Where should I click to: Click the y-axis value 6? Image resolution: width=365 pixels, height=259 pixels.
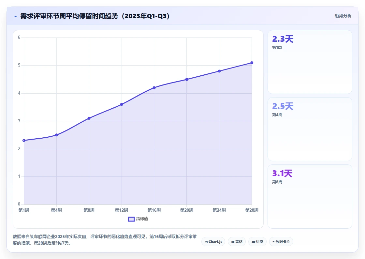(19, 38)
